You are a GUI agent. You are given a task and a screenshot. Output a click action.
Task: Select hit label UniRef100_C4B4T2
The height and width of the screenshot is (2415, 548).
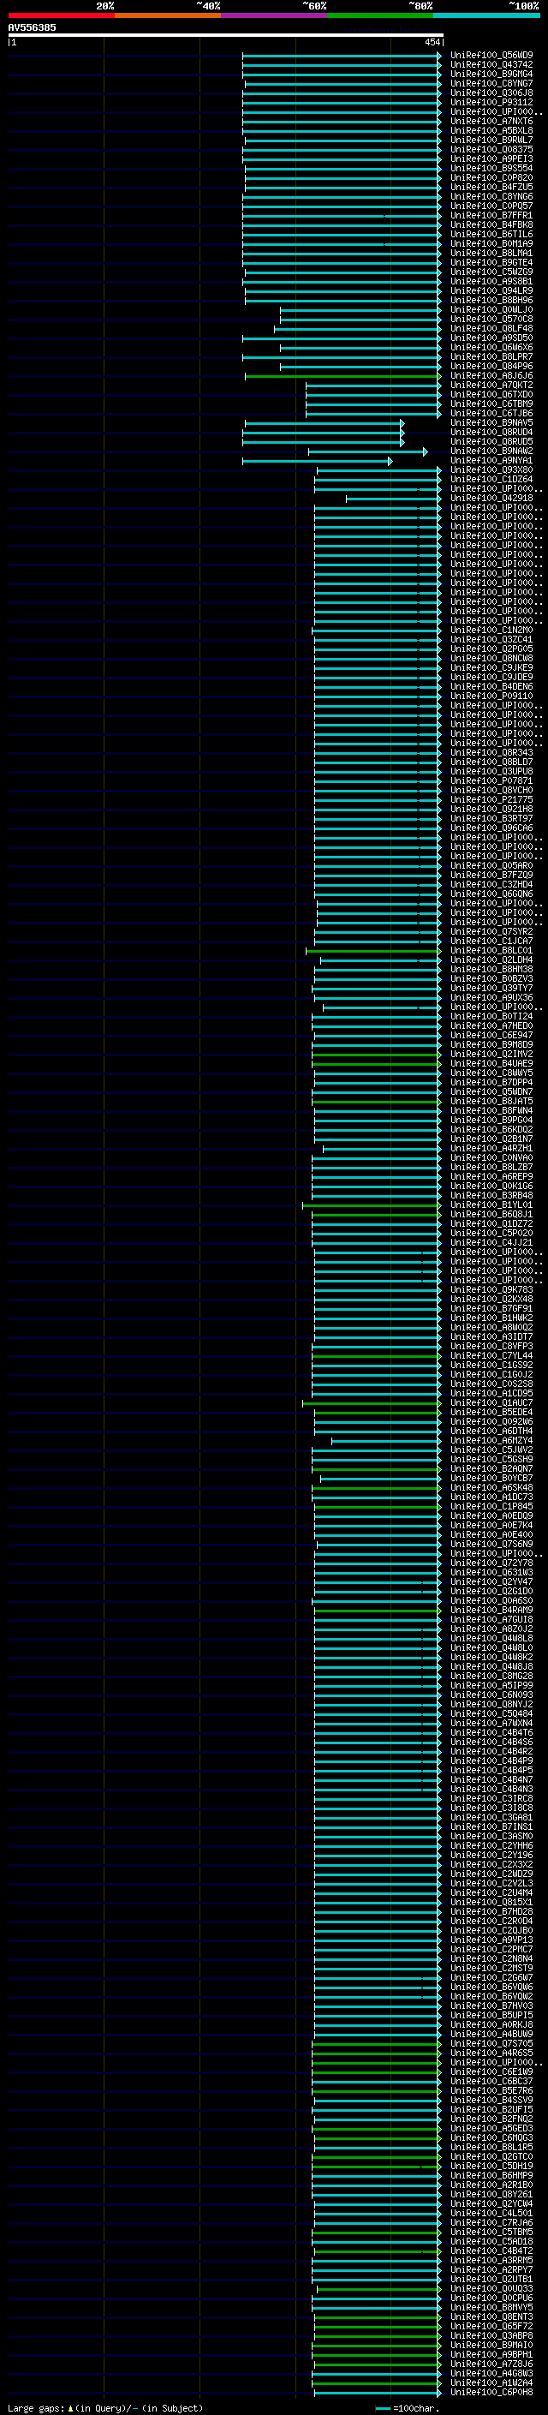[491, 2250]
